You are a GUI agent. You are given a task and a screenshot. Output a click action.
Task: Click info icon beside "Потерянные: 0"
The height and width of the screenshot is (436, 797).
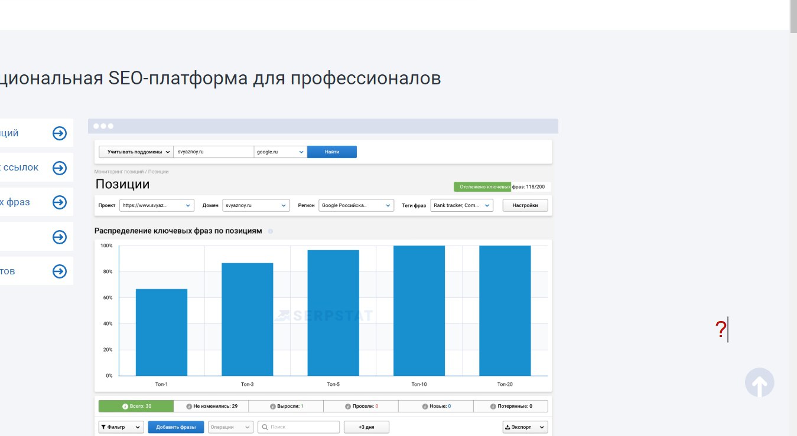pyautogui.click(x=492, y=407)
